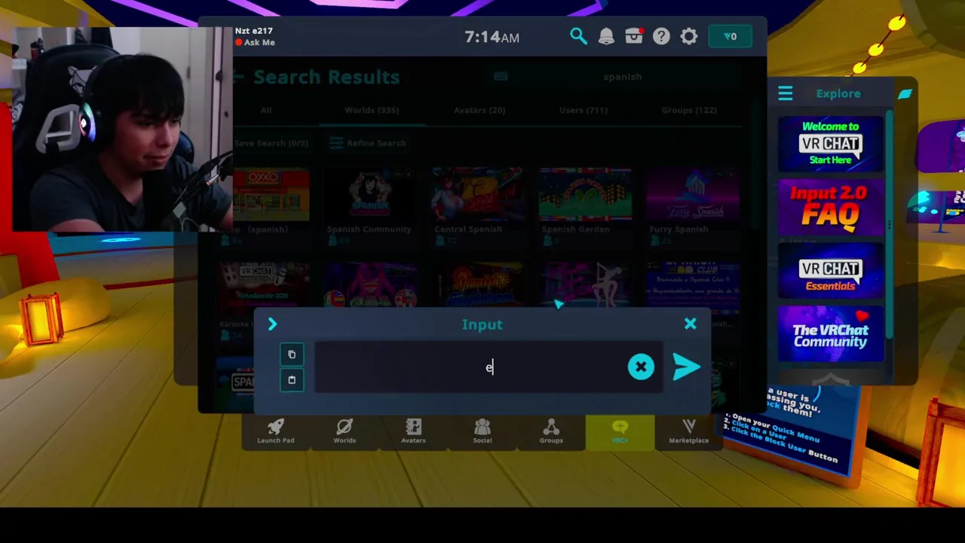Viewport: 965px width, 543px height.
Task: Open the Avatars tab in bottom bar
Action: tap(413, 431)
